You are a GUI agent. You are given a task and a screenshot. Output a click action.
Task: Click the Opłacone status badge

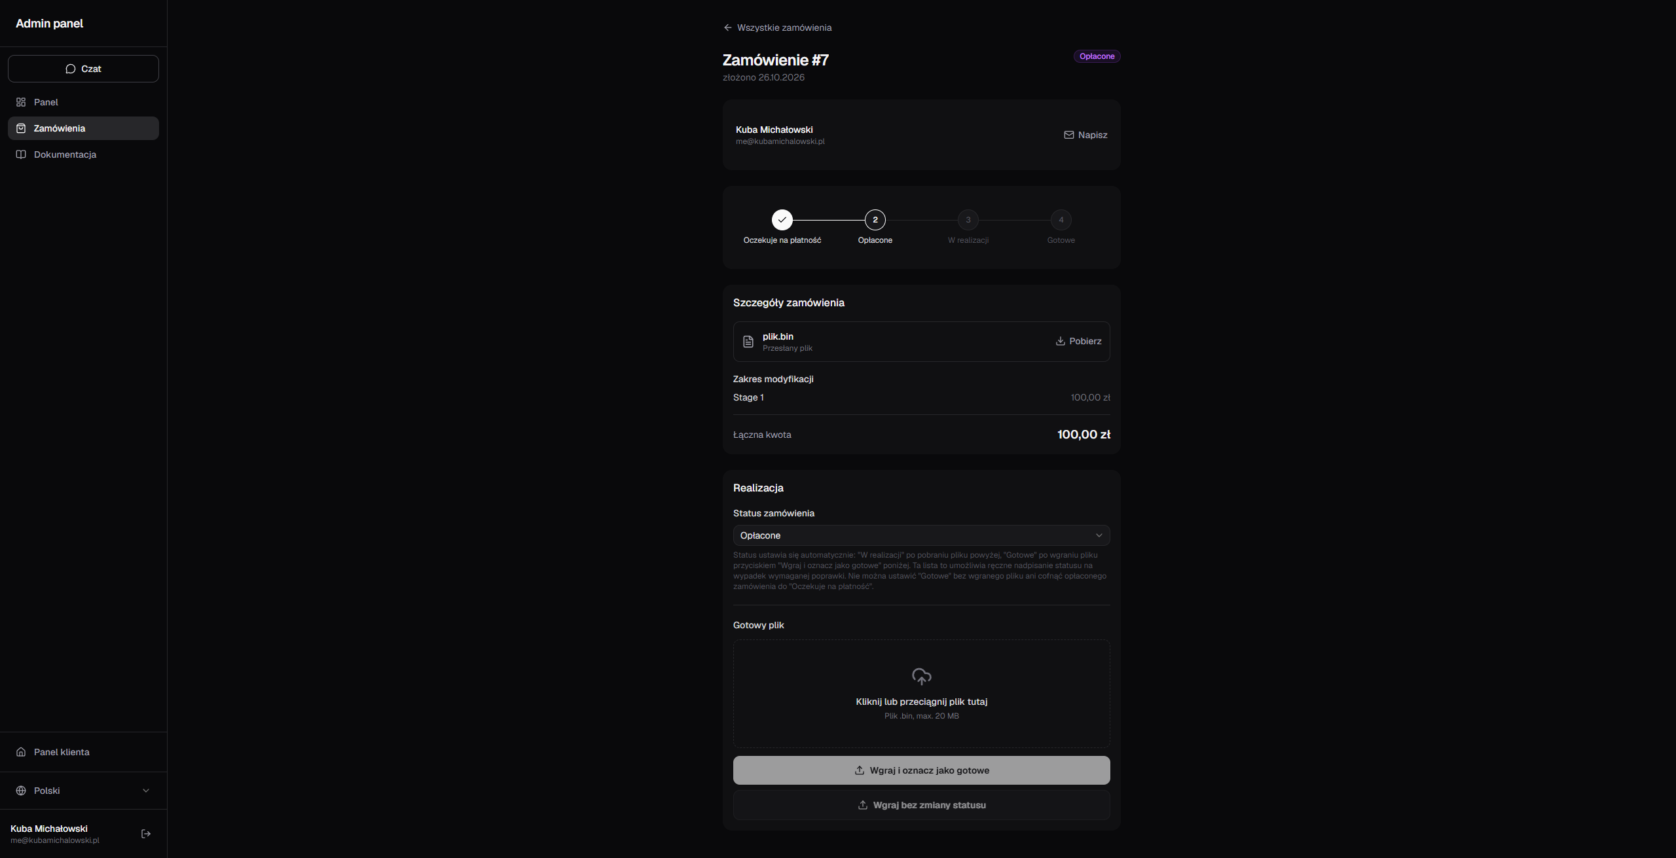tap(1097, 56)
